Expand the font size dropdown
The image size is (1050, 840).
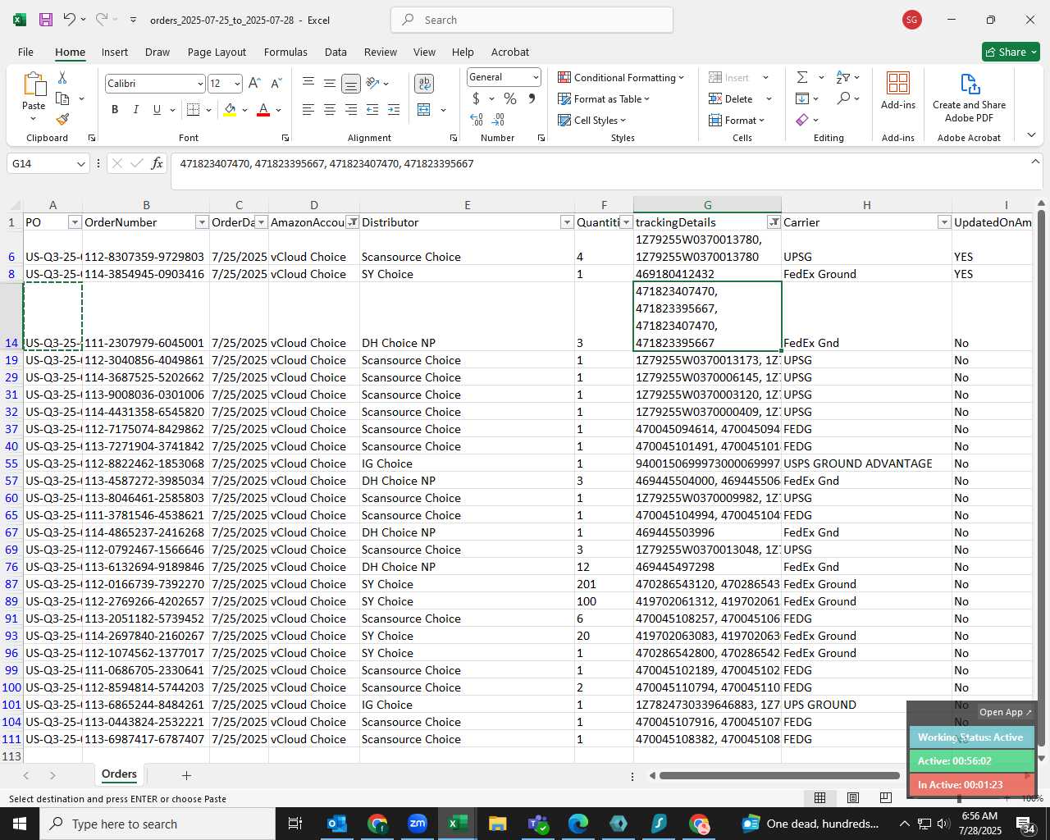pos(237,84)
